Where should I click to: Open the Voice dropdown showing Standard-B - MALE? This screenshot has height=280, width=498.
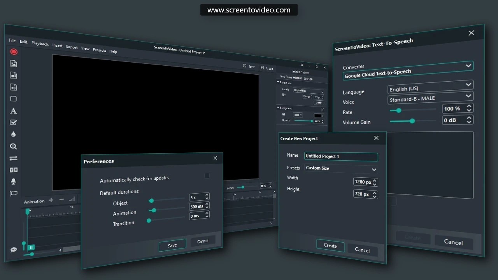tap(430, 97)
